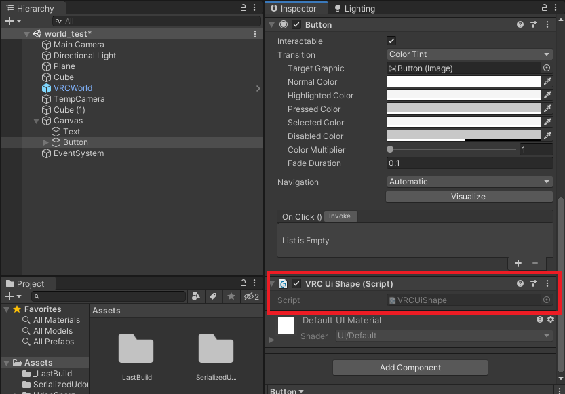
Task: Open the Button preview dropdown at the bottom
Action: (x=287, y=391)
